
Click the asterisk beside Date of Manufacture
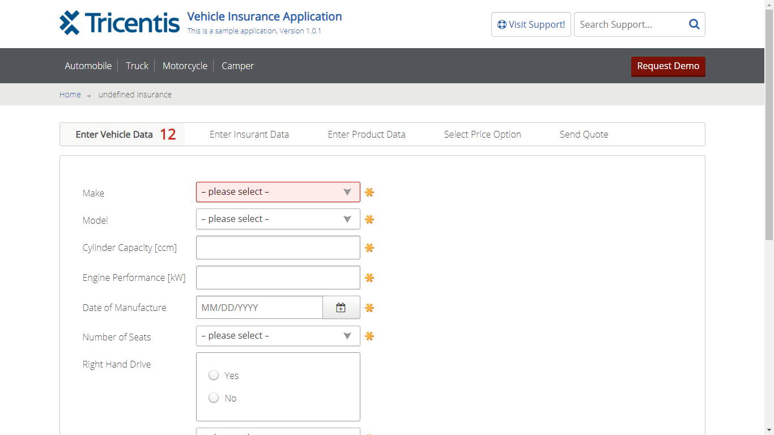[369, 308]
